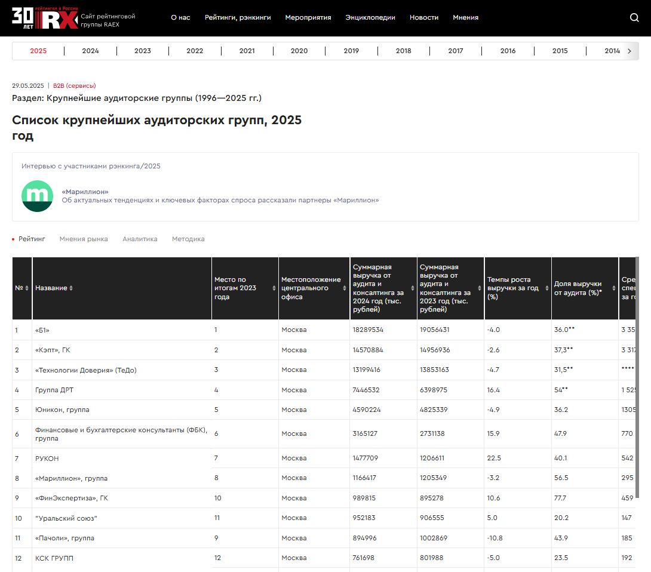
Task: Select the 2016 year tab
Action: click(x=508, y=51)
